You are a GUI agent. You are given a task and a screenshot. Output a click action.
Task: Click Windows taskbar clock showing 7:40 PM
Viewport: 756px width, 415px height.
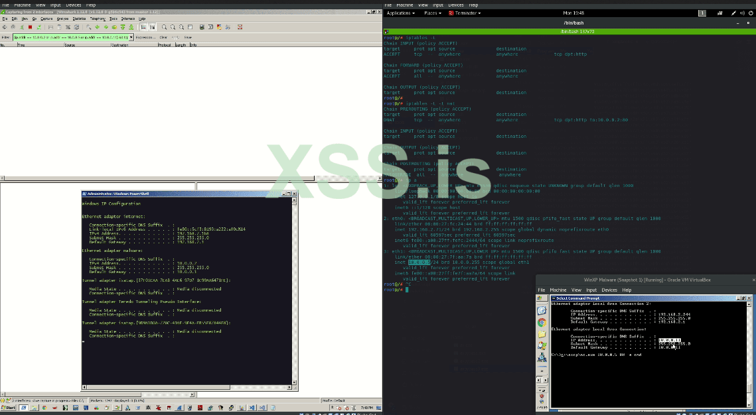[366, 407]
